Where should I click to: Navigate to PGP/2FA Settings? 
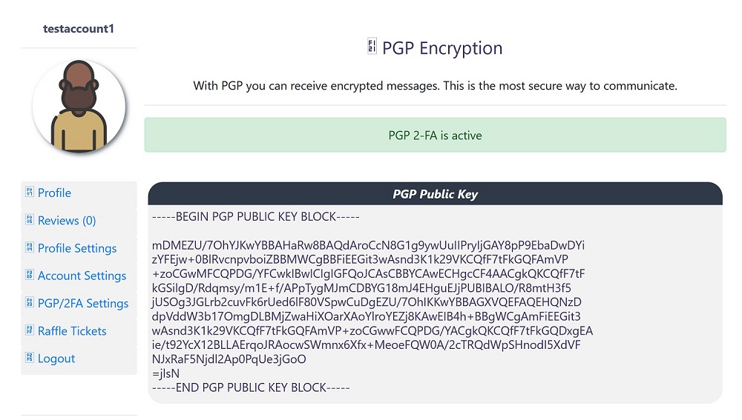(x=83, y=303)
